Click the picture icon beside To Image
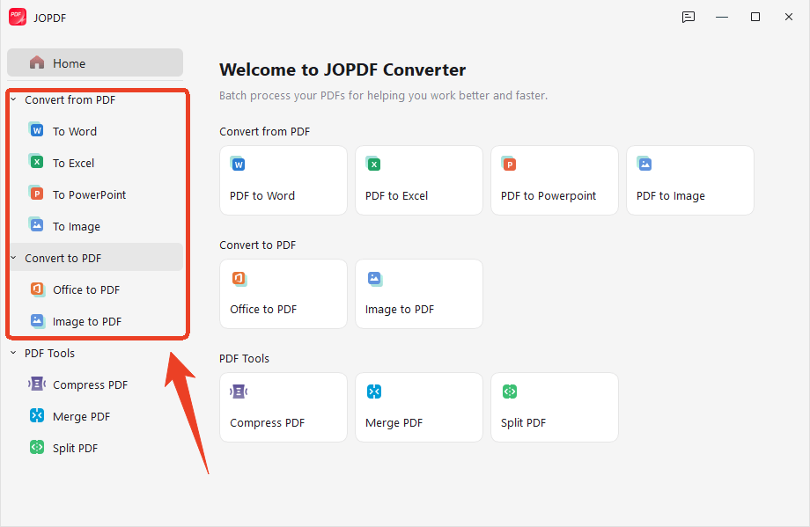 (x=36, y=225)
